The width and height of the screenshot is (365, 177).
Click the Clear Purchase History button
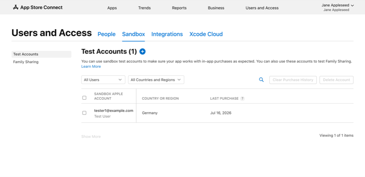[293, 80]
